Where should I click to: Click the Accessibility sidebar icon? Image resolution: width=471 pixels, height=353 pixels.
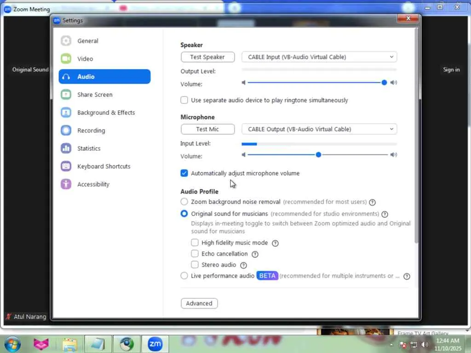66,184
